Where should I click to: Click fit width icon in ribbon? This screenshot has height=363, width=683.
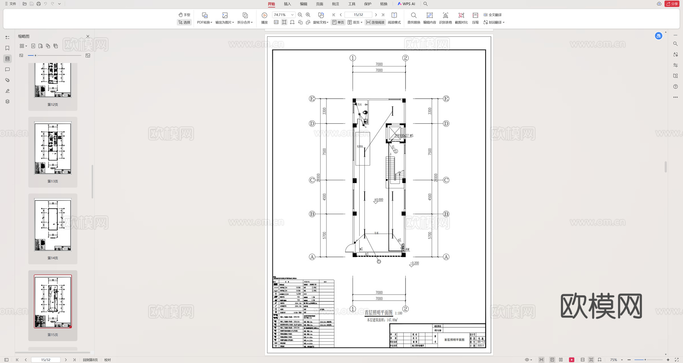click(x=292, y=22)
